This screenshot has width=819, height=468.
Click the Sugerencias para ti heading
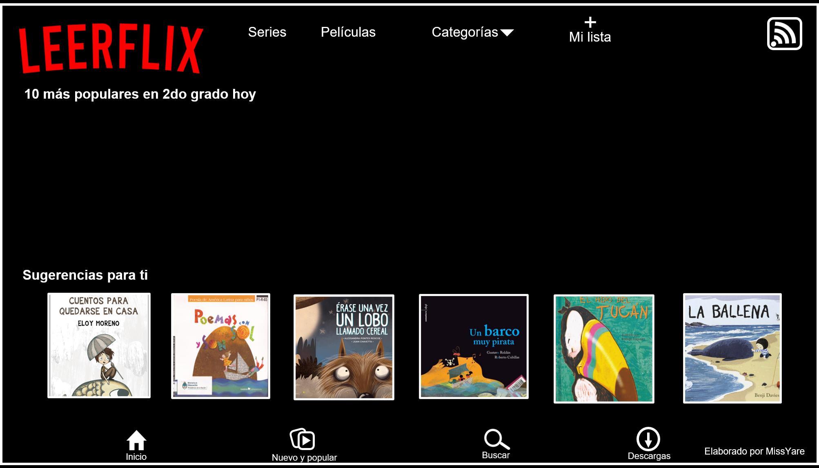pyautogui.click(x=85, y=275)
